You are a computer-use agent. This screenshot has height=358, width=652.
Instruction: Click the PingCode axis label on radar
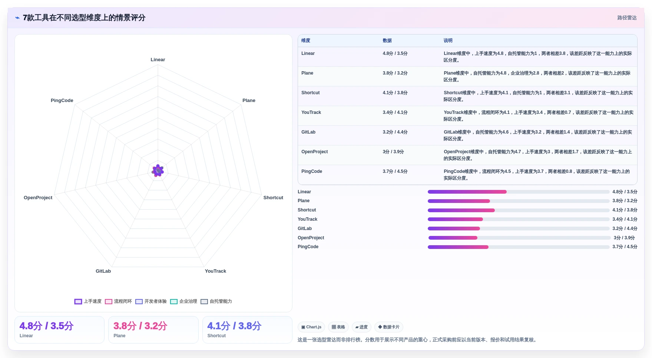(62, 101)
